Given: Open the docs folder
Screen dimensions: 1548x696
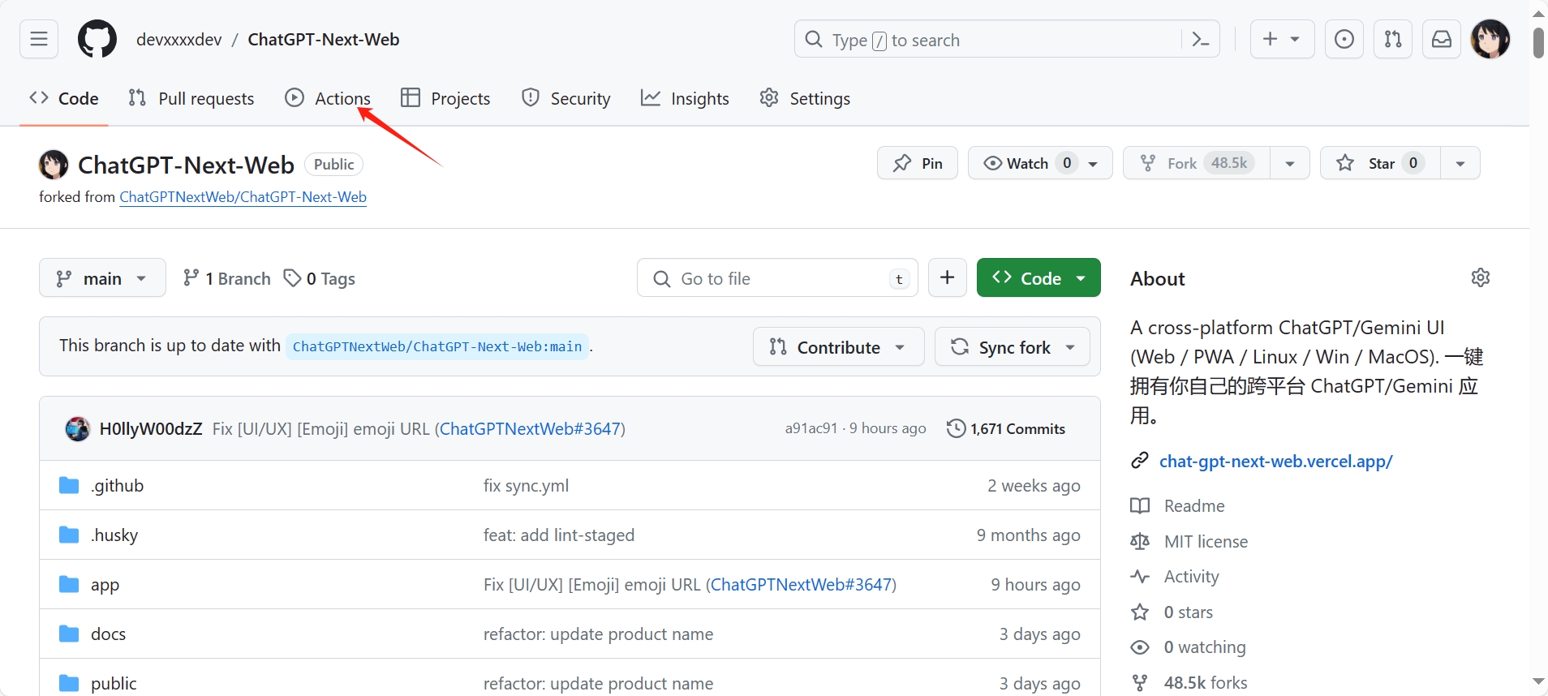Looking at the screenshot, I should 108,634.
